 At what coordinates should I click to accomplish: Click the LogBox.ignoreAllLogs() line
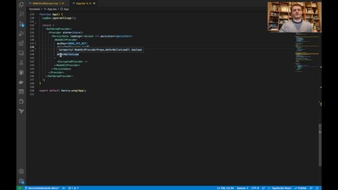coord(59,18)
